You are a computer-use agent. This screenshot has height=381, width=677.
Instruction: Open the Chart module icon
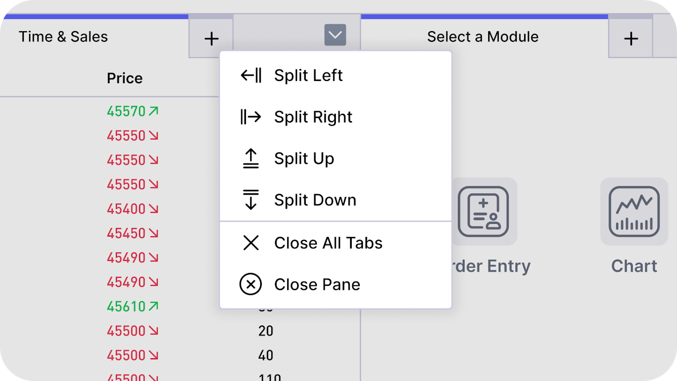634,212
